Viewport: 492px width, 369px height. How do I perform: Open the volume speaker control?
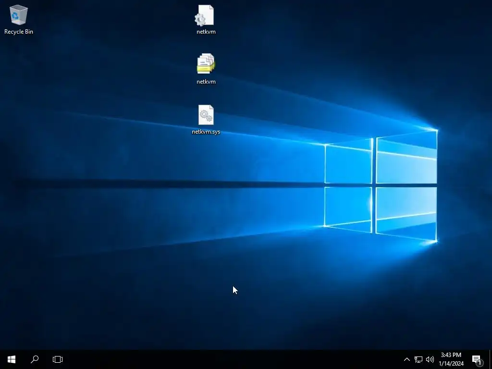point(430,359)
